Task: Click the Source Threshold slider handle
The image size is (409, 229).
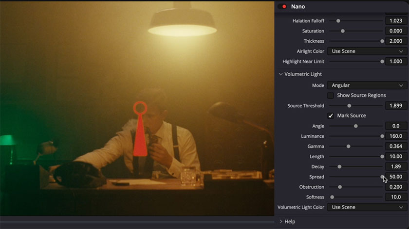Action: click(x=349, y=106)
